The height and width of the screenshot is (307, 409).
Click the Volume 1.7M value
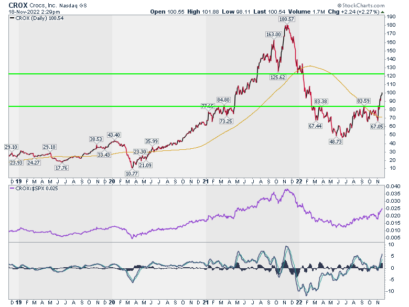[307, 12]
